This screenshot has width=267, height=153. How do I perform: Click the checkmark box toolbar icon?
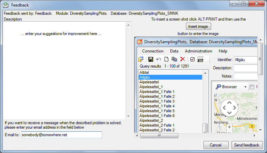coord(192,59)
